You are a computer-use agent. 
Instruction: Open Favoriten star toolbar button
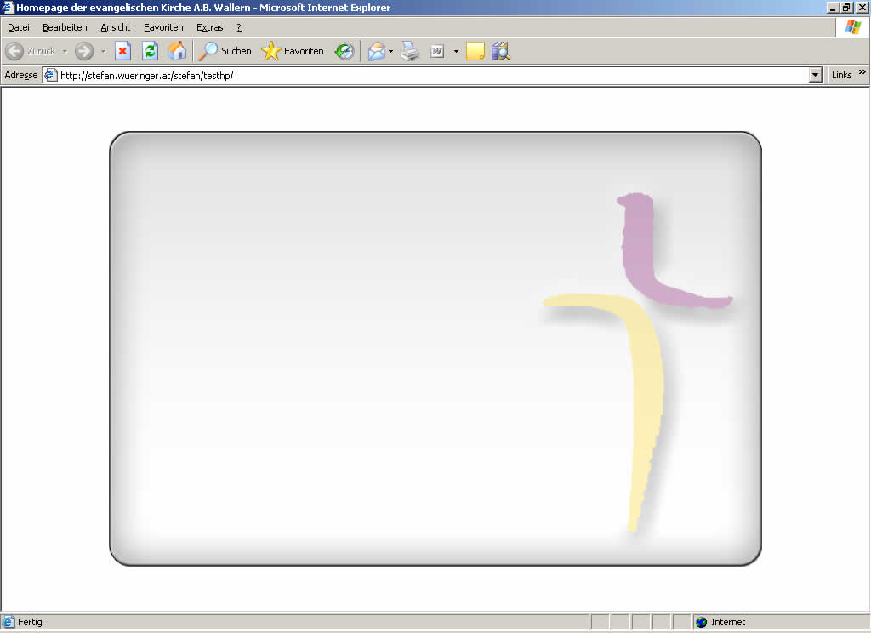293,51
